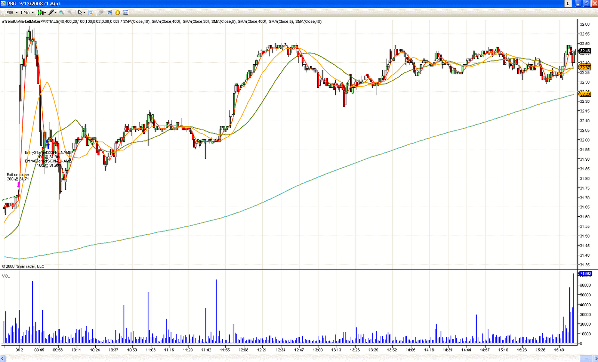Close the PBG chart window

[x=594, y=3]
